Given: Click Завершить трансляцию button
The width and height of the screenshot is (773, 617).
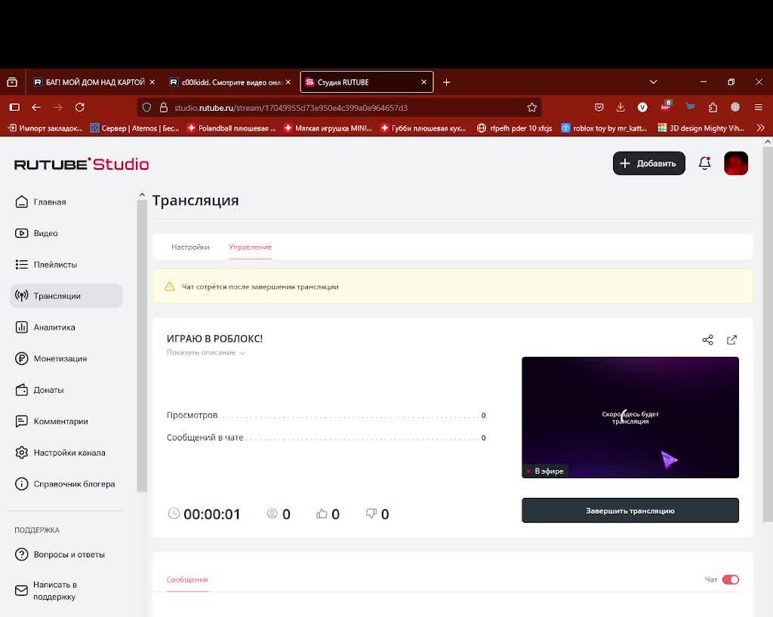Looking at the screenshot, I should click(x=630, y=511).
